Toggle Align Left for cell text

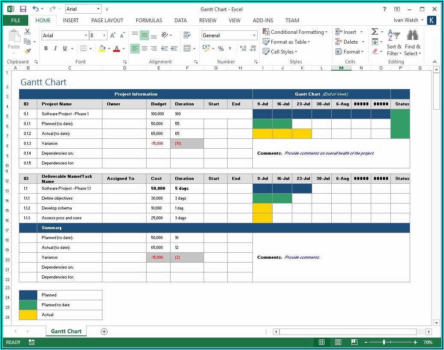click(x=135, y=48)
